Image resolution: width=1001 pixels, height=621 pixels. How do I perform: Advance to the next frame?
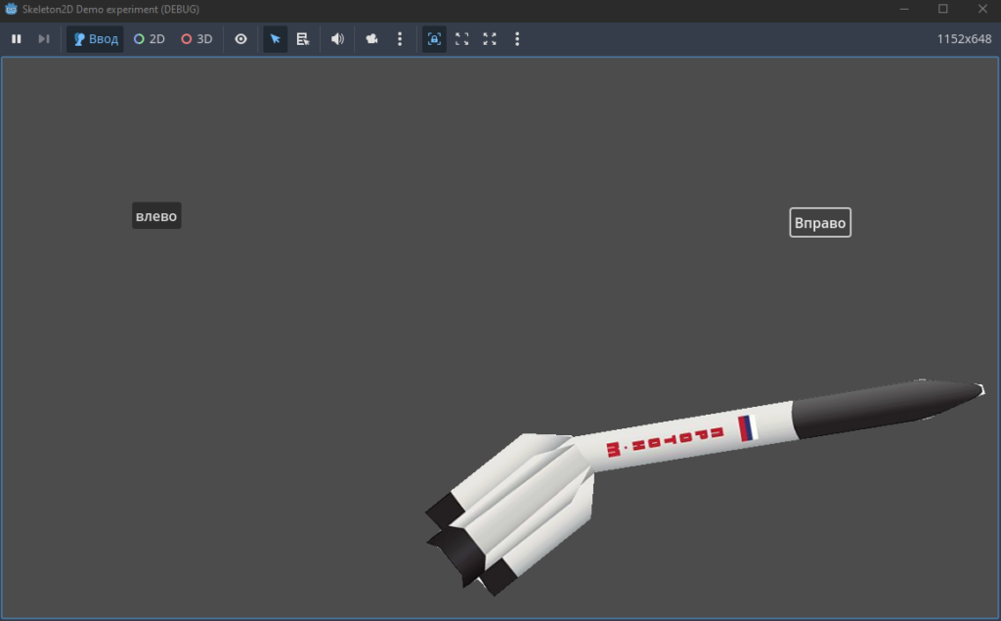pos(43,39)
